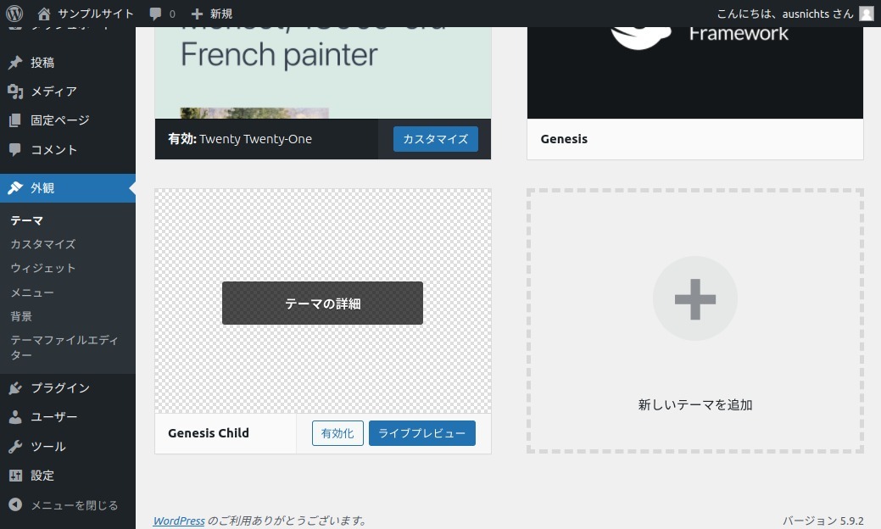Click the Genesis Child theme name
Image resolution: width=881 pixels, height=529 pixels.
coord(209,433)
